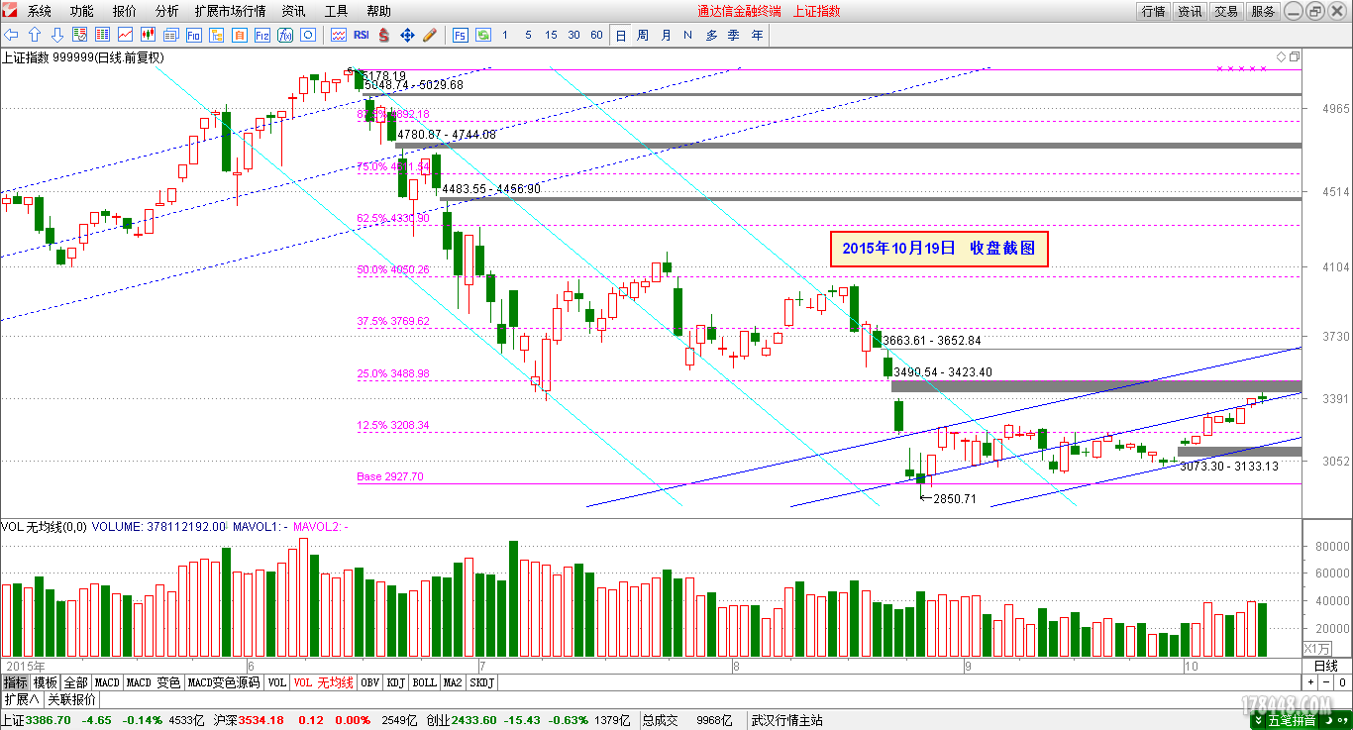
Task: Open the 帮助 menu
Action: tap(379, 11)
